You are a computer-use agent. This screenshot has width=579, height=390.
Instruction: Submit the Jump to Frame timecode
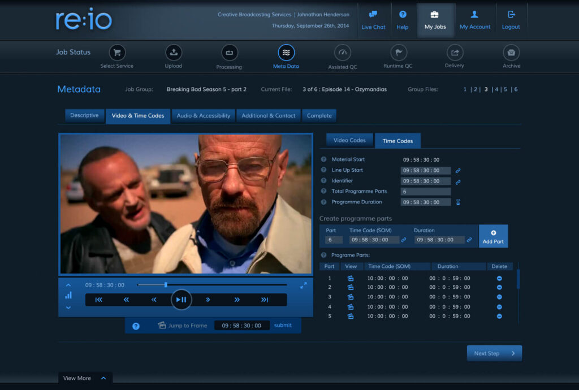click(283, 326)
